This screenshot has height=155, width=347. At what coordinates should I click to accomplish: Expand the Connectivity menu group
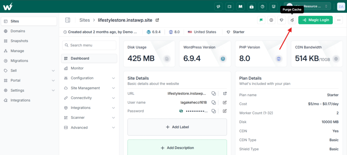114,98
